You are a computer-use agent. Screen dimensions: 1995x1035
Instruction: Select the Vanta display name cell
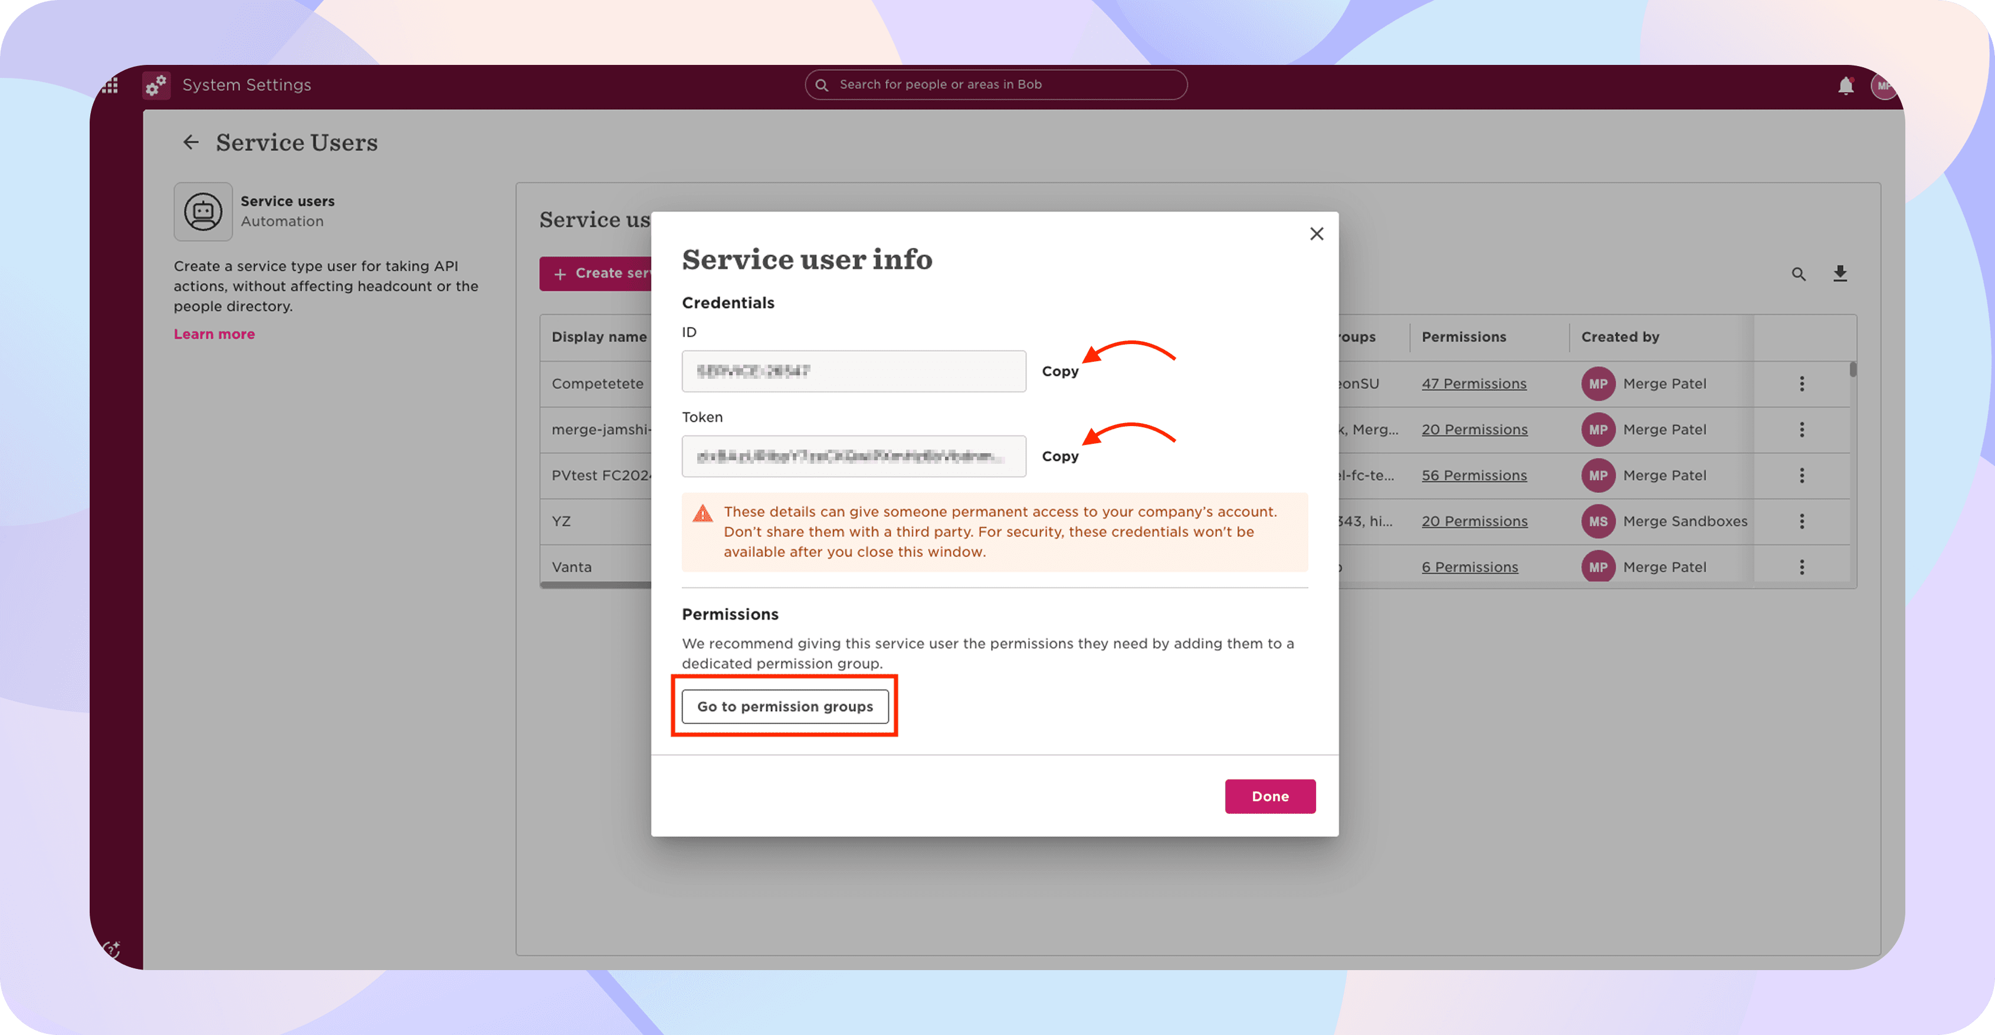[572, 567]
